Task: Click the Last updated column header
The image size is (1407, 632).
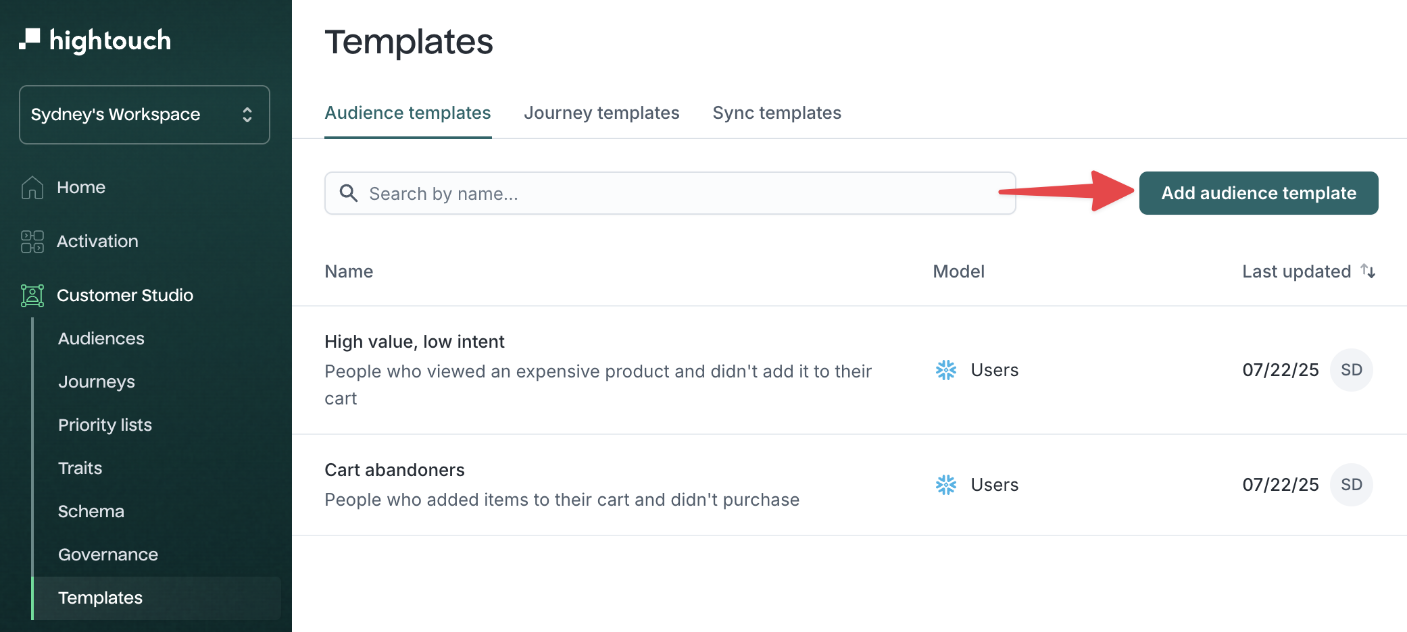Action: [x=1296, y=271]
